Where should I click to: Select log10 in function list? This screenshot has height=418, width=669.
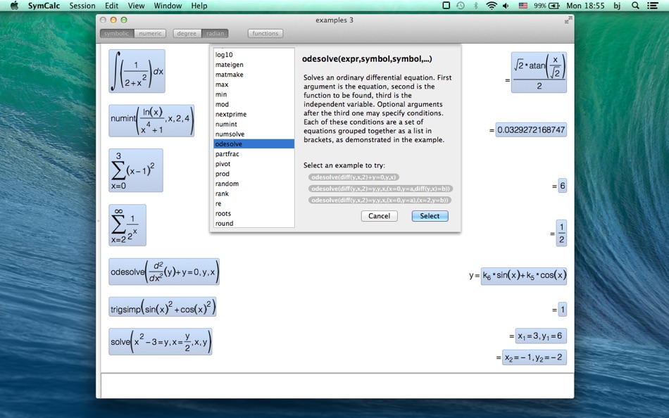(x=254, y=55)
